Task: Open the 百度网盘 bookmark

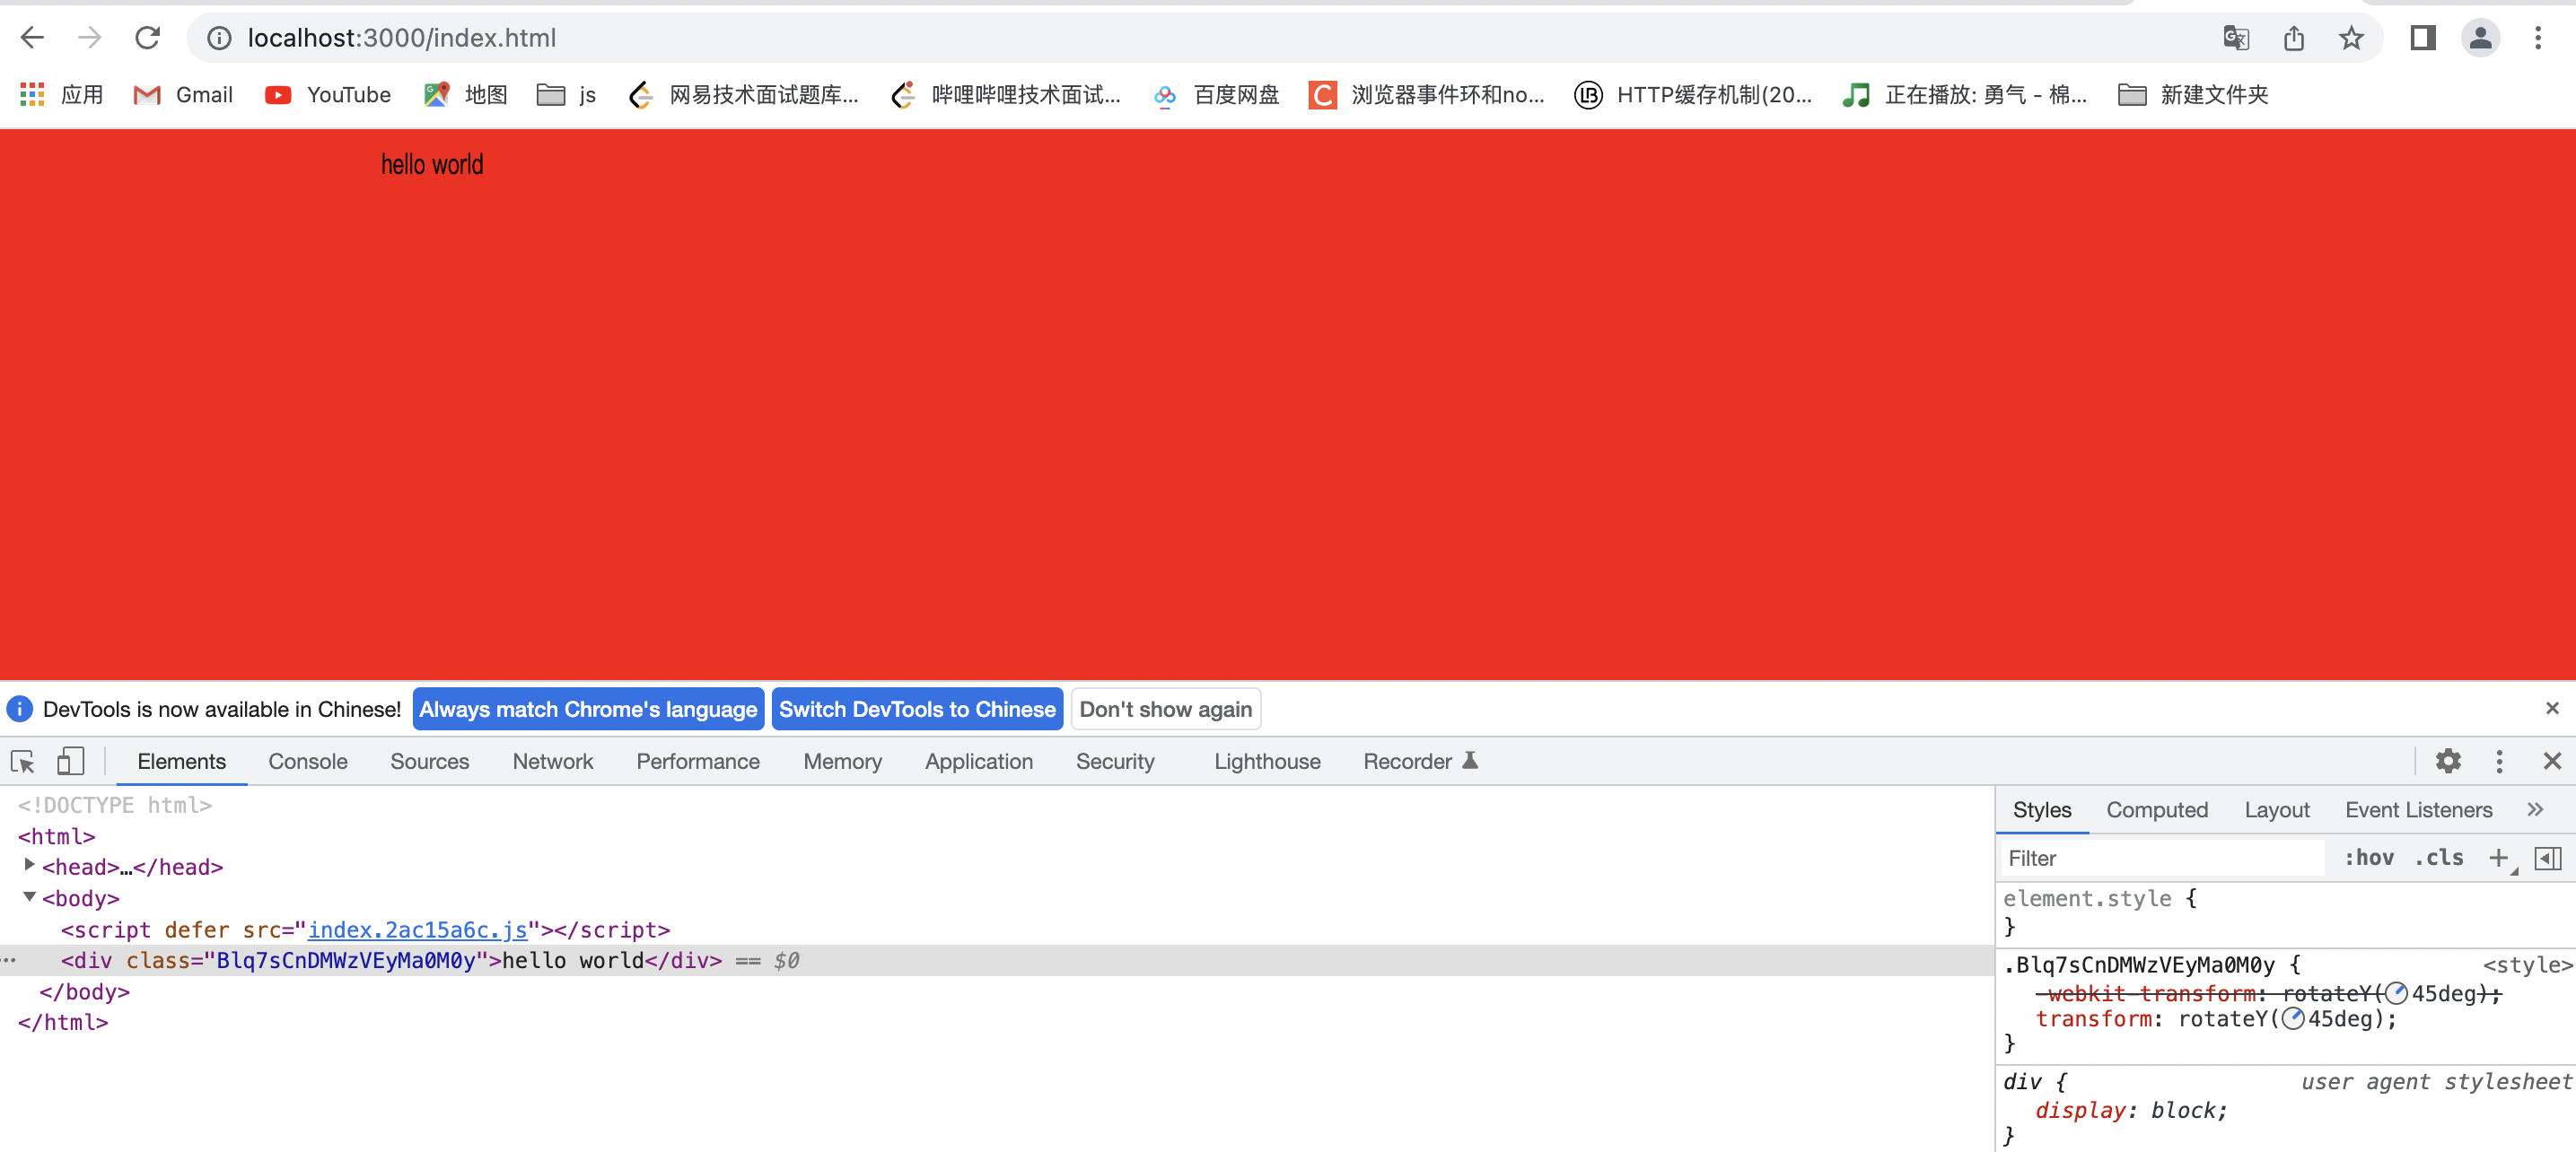Action: tap(1216, 95)
